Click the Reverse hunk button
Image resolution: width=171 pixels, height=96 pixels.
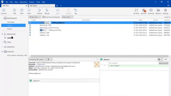[x=163, y=63]
